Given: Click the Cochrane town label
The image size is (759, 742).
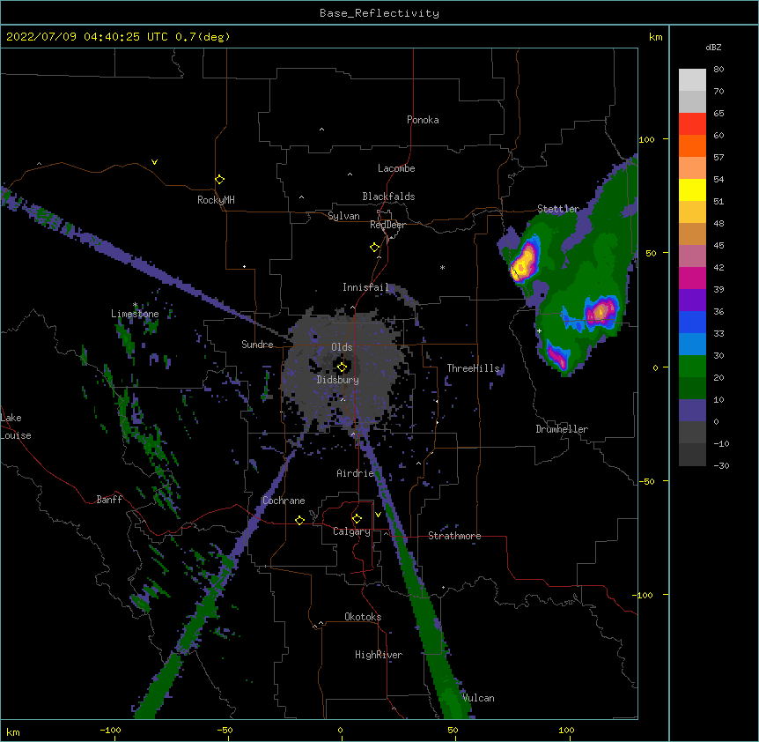Looking at the screenshot, I should coord(284,501).
